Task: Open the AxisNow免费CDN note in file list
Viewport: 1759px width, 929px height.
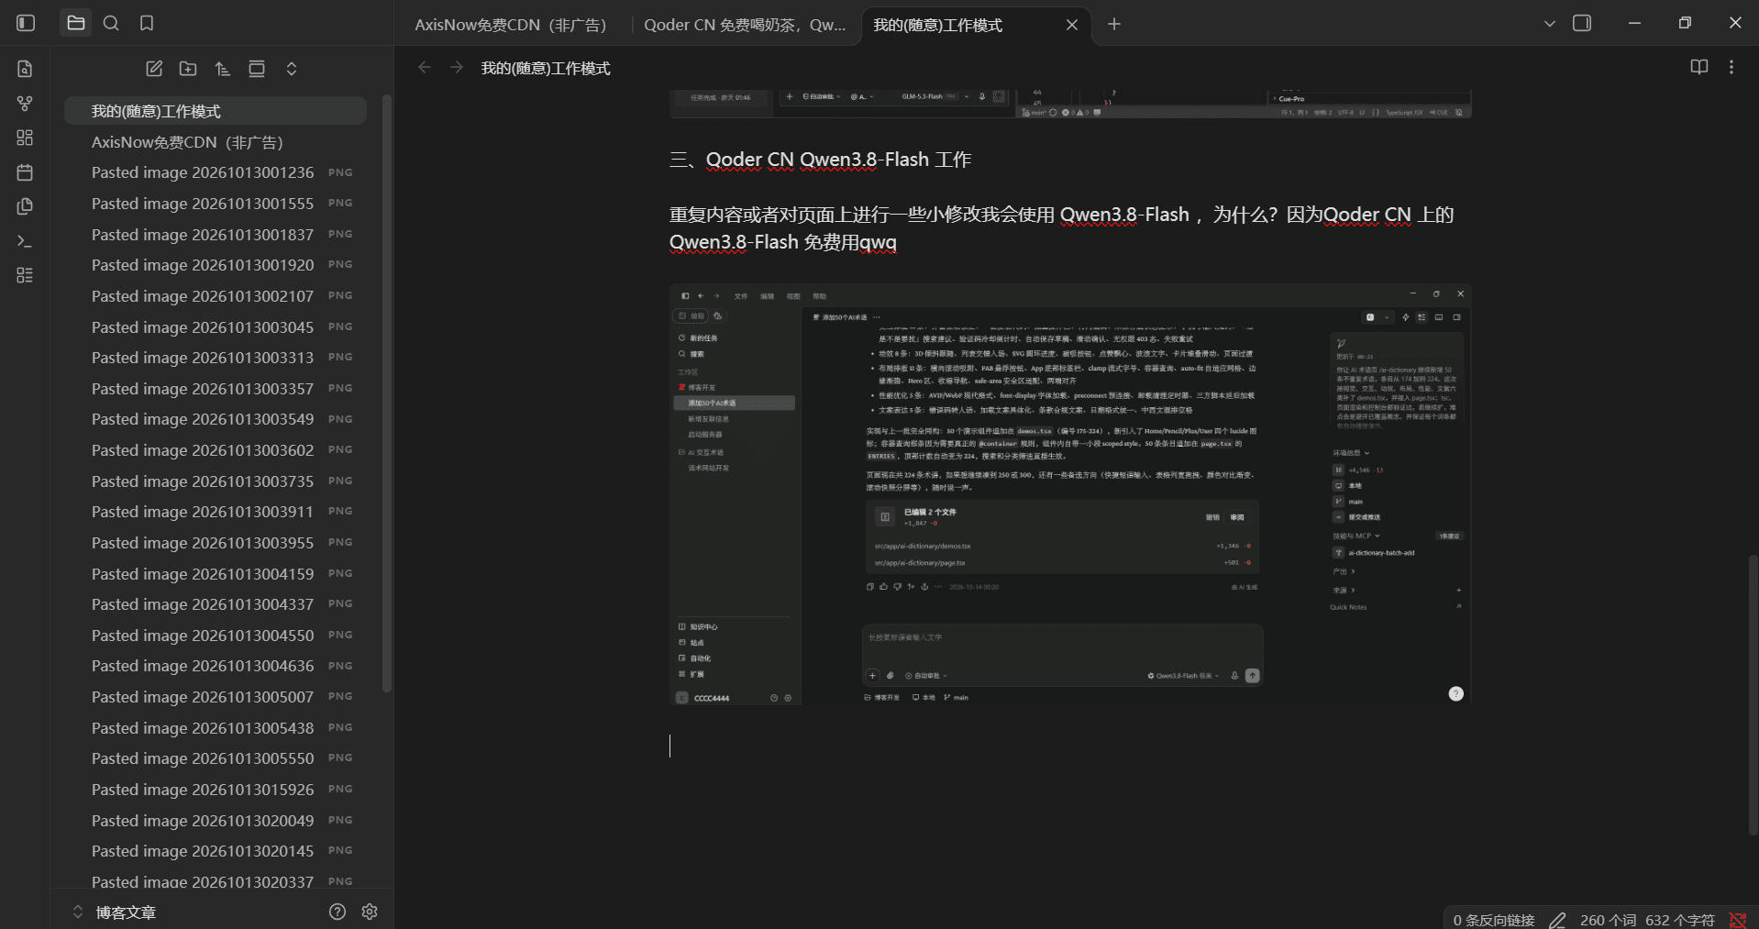Action: (216, 142)
